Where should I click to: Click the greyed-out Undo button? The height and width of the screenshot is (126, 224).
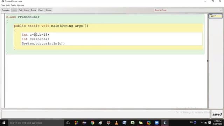point(14,10)
